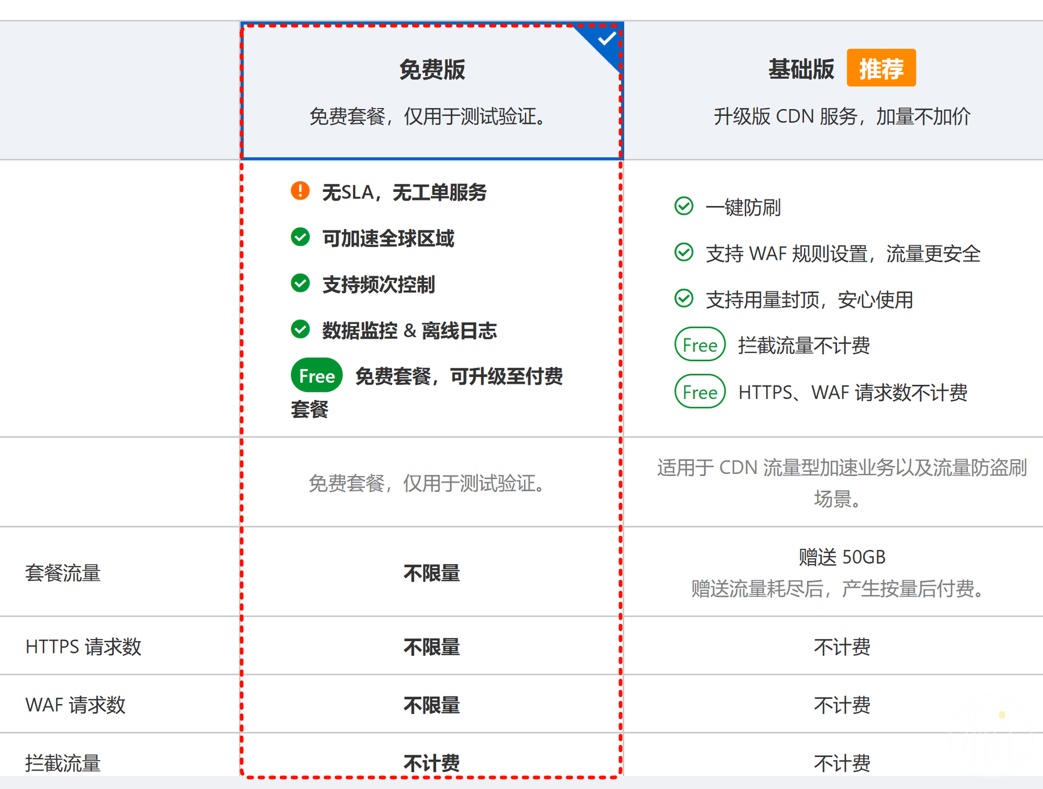This screenshot has height=789, width=1043.
Task: Click the 套餐流量 row label
Action: pos(63,573)
